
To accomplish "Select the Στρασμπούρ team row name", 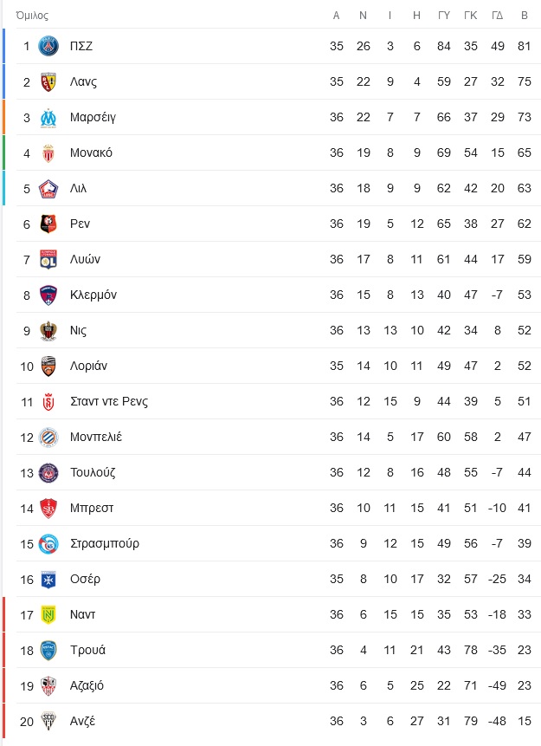I will coord(105,543).
